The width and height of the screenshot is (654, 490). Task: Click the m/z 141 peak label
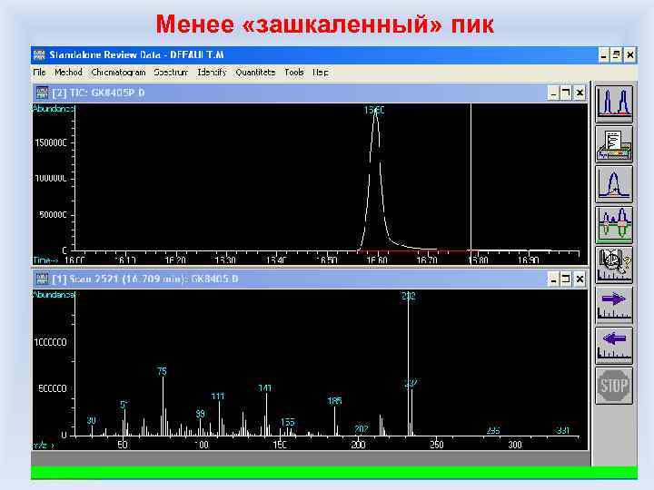click(x=265, y=388)
